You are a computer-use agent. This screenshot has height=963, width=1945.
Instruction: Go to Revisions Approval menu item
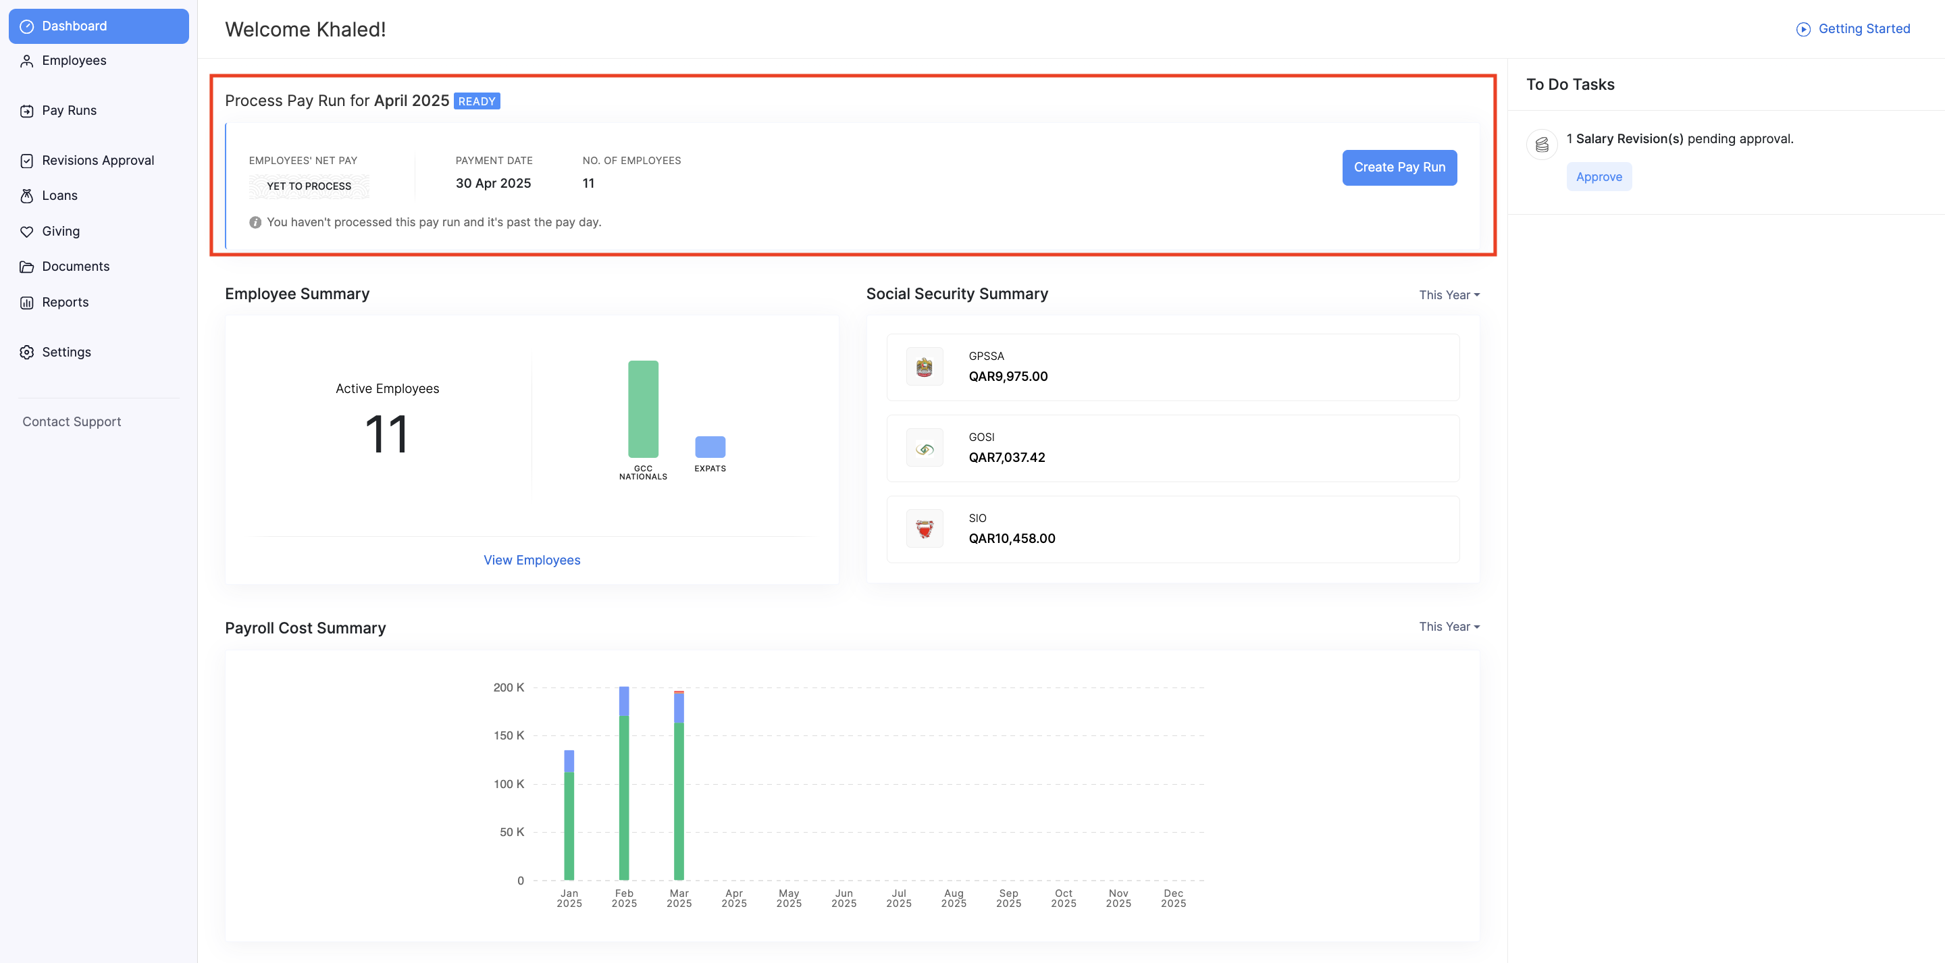pyautogui.click(x=97, y=161)
